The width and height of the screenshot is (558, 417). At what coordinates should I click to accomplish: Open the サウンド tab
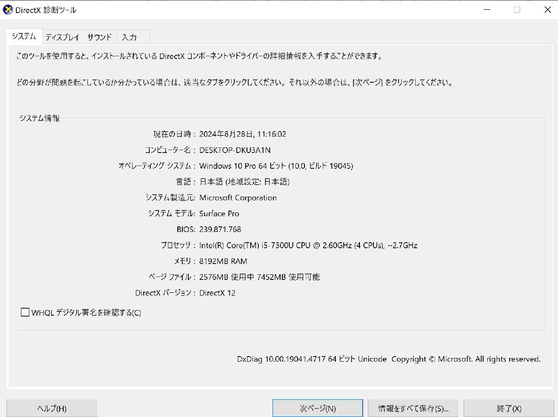pos(100,37)
